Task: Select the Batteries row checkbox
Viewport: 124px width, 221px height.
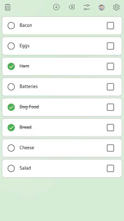Action: tap(110, 87)
